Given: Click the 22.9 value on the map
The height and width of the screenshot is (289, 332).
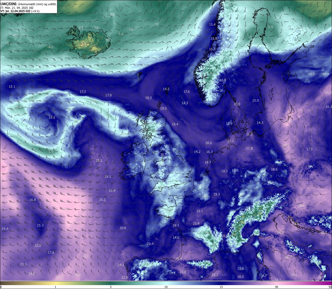Looking at the screenshot, I should tap(125, 278).
